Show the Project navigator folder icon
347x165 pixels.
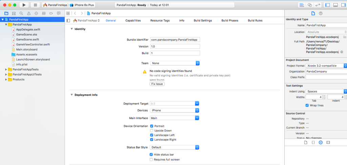click(6, 13)
